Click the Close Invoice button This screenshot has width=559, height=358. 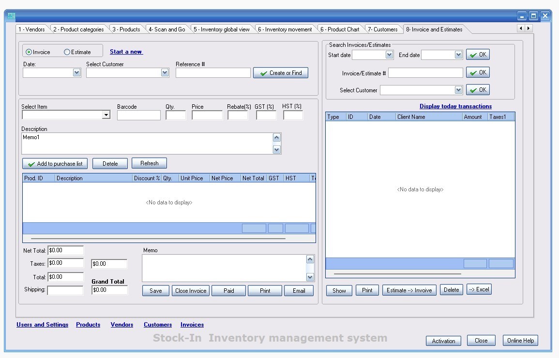tap(191, 291)
